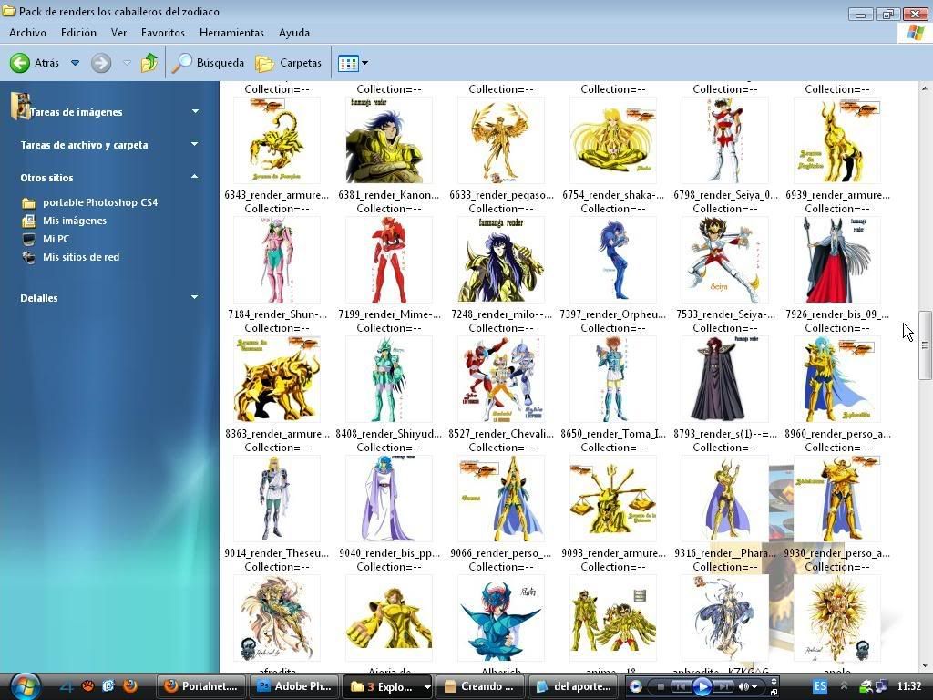Open Mi PC link
The height and width of the screenshot is (700, 933).
56,239
